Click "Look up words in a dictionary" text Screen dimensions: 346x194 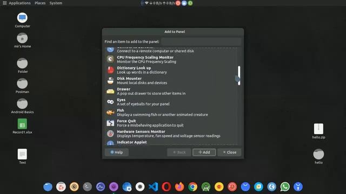pyautogui.click(x=142, y=72)
